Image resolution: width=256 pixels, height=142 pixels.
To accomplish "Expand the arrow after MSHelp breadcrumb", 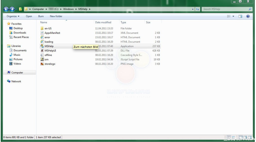I will tap(90, 9).
